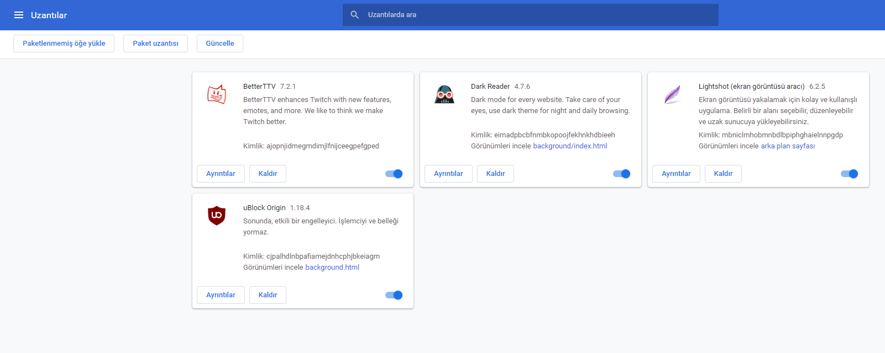Click uBlock Kimlik cjpalhdlnbpafiamejdnhcphjbkeiagm text

click(312, 256)
